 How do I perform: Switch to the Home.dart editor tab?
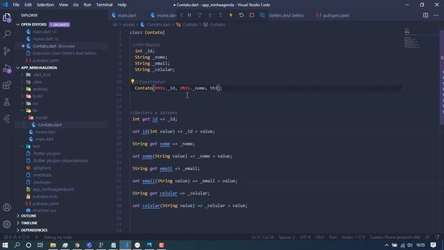[164, 15]
